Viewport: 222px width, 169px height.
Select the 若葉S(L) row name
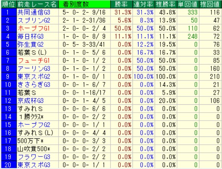32,53
